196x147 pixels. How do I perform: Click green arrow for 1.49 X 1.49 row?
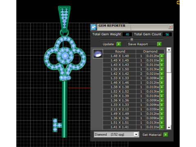click(x=162, y=114)
